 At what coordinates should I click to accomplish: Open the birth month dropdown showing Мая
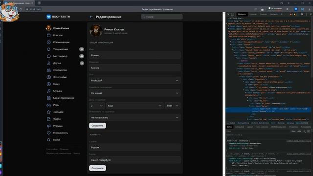point(135,106)
